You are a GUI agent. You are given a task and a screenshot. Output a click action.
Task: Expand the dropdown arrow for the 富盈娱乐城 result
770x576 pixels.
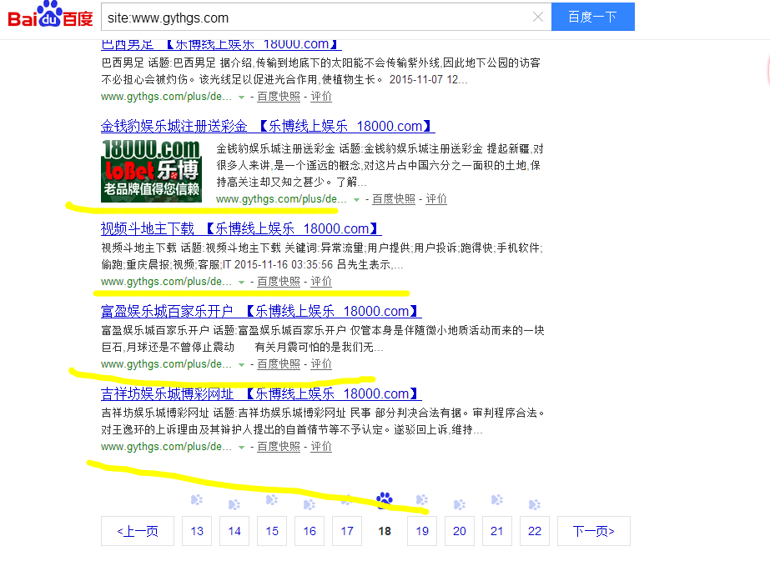(241, 364)
